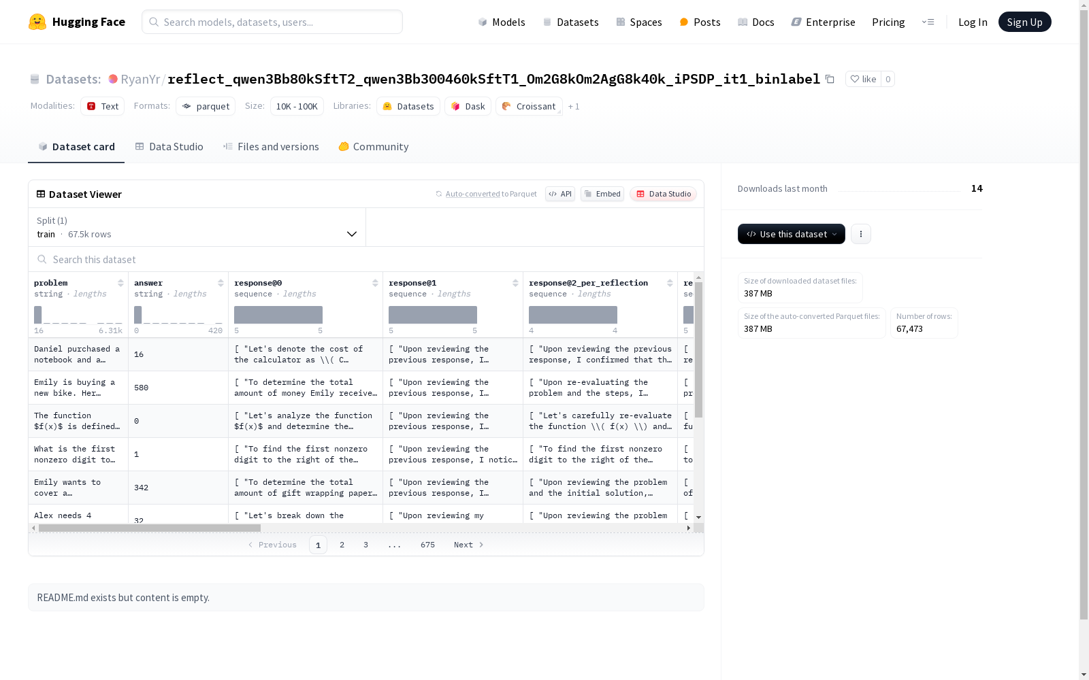Click the 'Daniel purchased a notebook and a…' cell

(x=78, y=354)
